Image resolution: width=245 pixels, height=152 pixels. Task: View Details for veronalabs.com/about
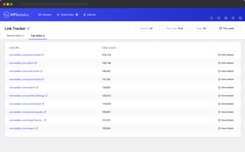[x=226, y=63]
